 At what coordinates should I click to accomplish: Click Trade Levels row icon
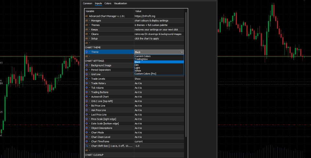tap(86, 79)
